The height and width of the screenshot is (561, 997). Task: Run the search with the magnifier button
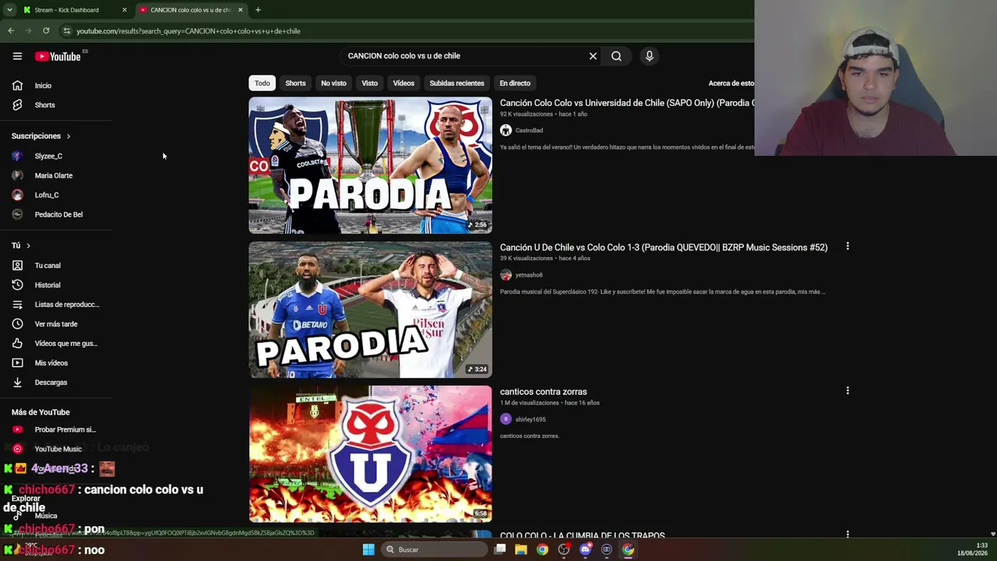click(616, 56)
